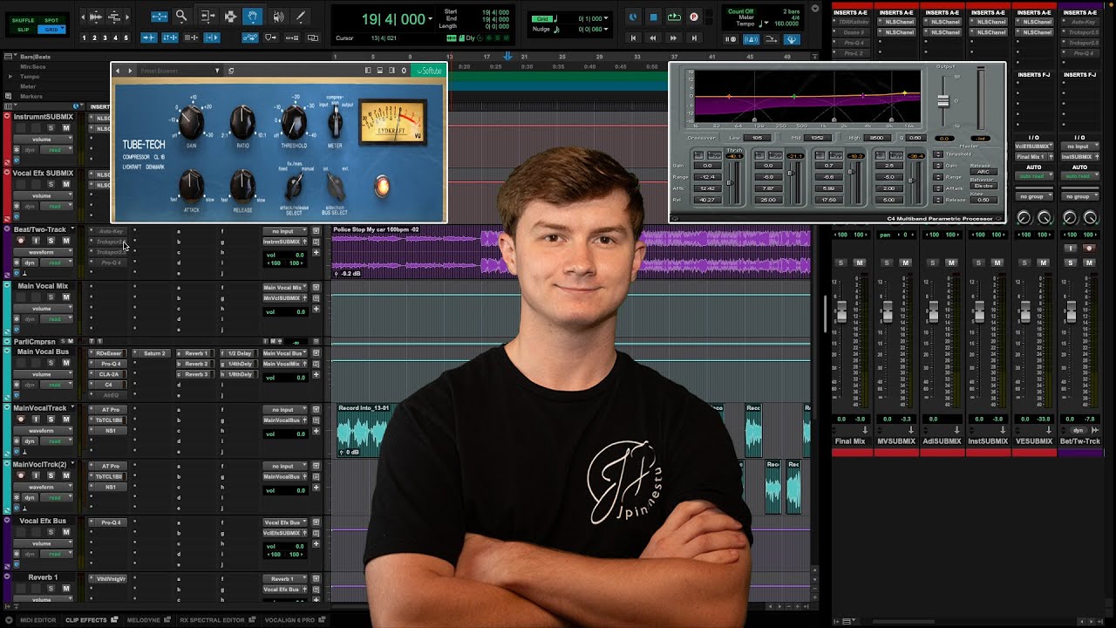Adjust the Final Mix channel fader
This screenshot has height=628, width=1116.
click(x=841, y=311)
